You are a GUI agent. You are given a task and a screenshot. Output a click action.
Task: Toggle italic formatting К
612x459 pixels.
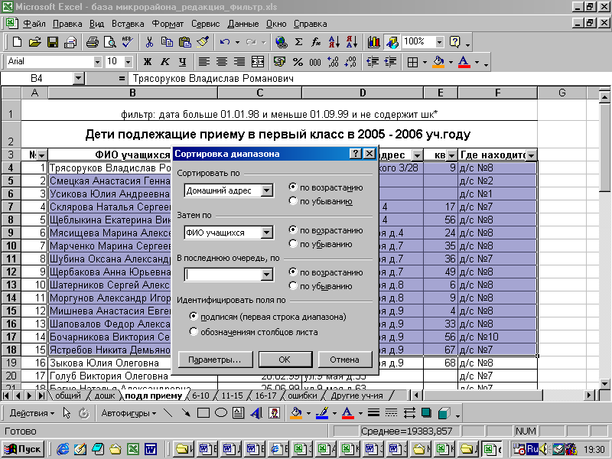(164, 62)
